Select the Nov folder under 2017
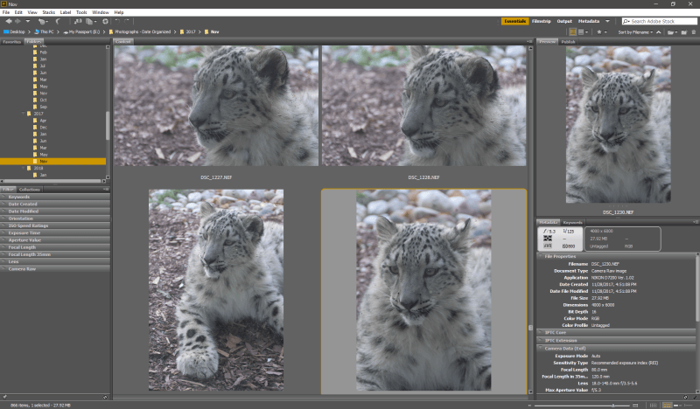Image resolution: width=700 pixels, height=409 pixels. coord(53,162)
